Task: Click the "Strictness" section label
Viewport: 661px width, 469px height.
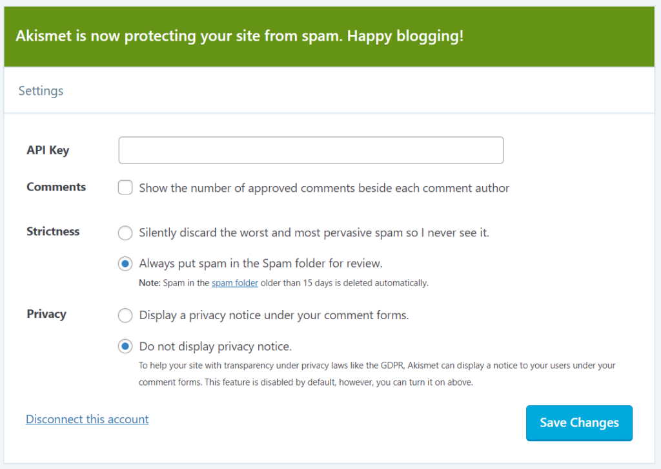Action: pyautogui.click(x=53, y=231)
